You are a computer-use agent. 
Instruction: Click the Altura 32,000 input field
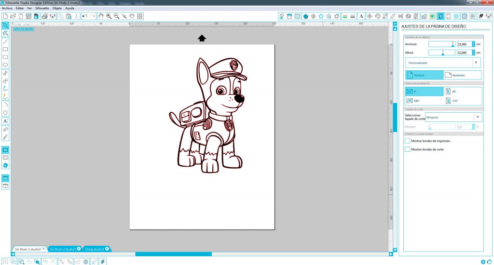(x=465, y=53)
